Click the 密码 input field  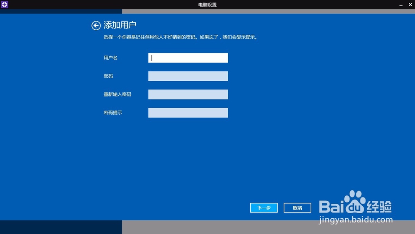tap(188, 76)
